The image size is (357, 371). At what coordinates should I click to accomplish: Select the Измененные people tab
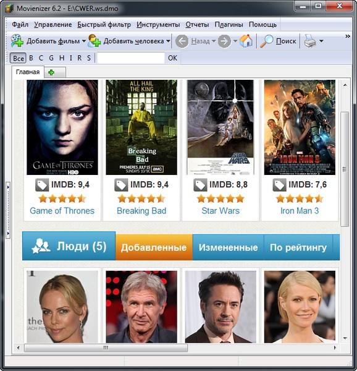pyautogui.click(x=229, y=247)
